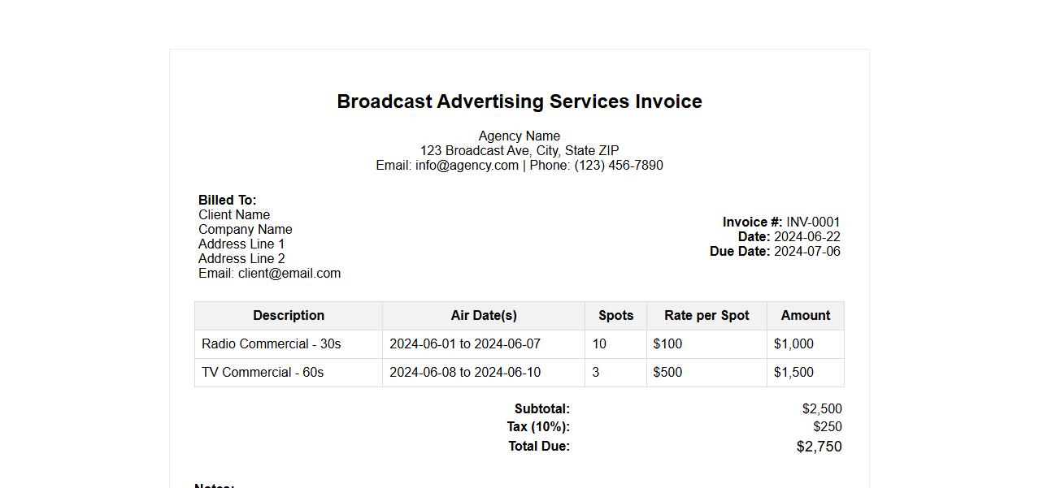Click the Total Due value $2,750

pyautogui.click(x=819, y=446)
